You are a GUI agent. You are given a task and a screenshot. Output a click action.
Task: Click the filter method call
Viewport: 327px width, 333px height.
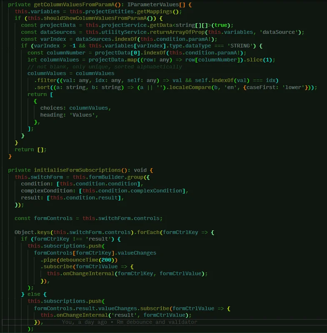pyautogui.click(x=47, y=80)
